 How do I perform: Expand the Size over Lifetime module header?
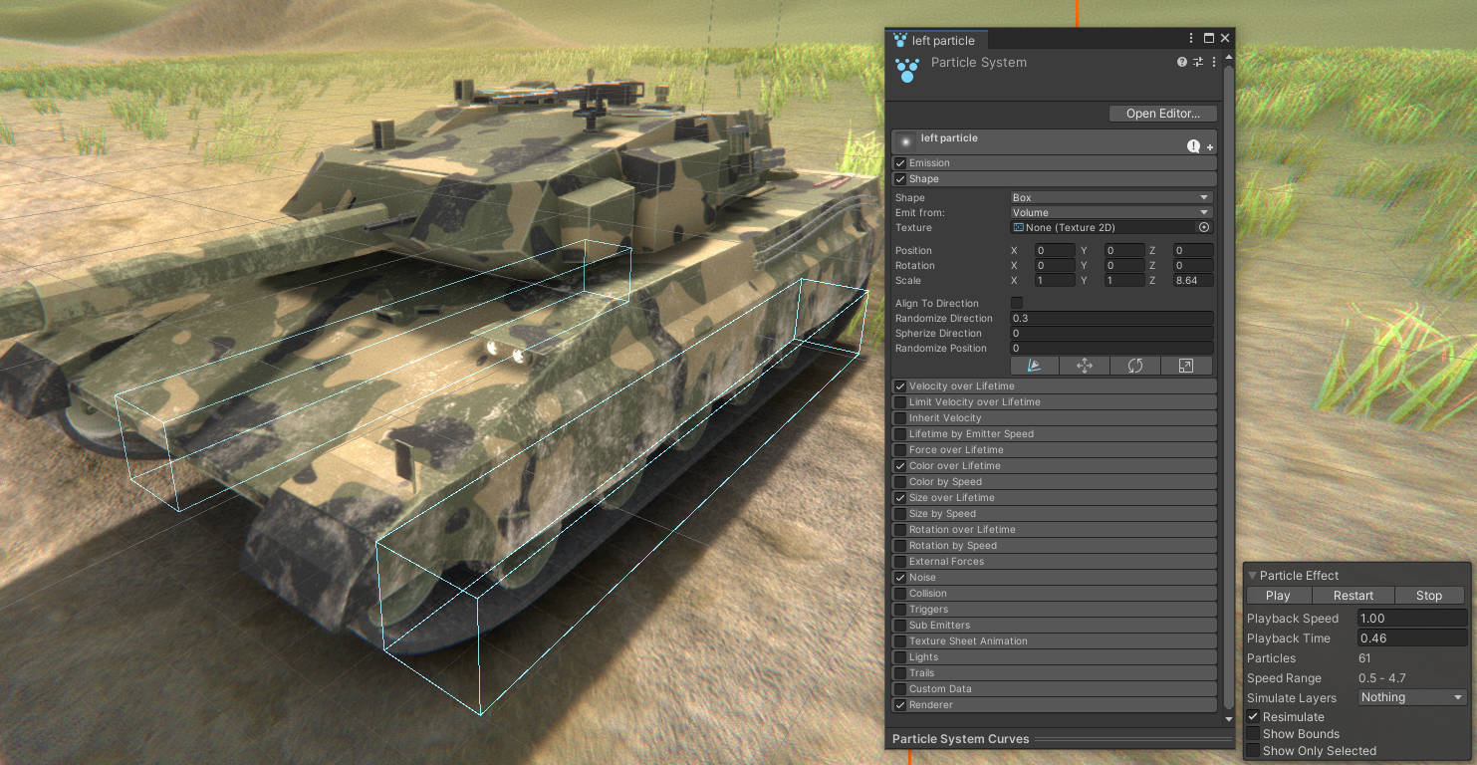(1054, 498)
